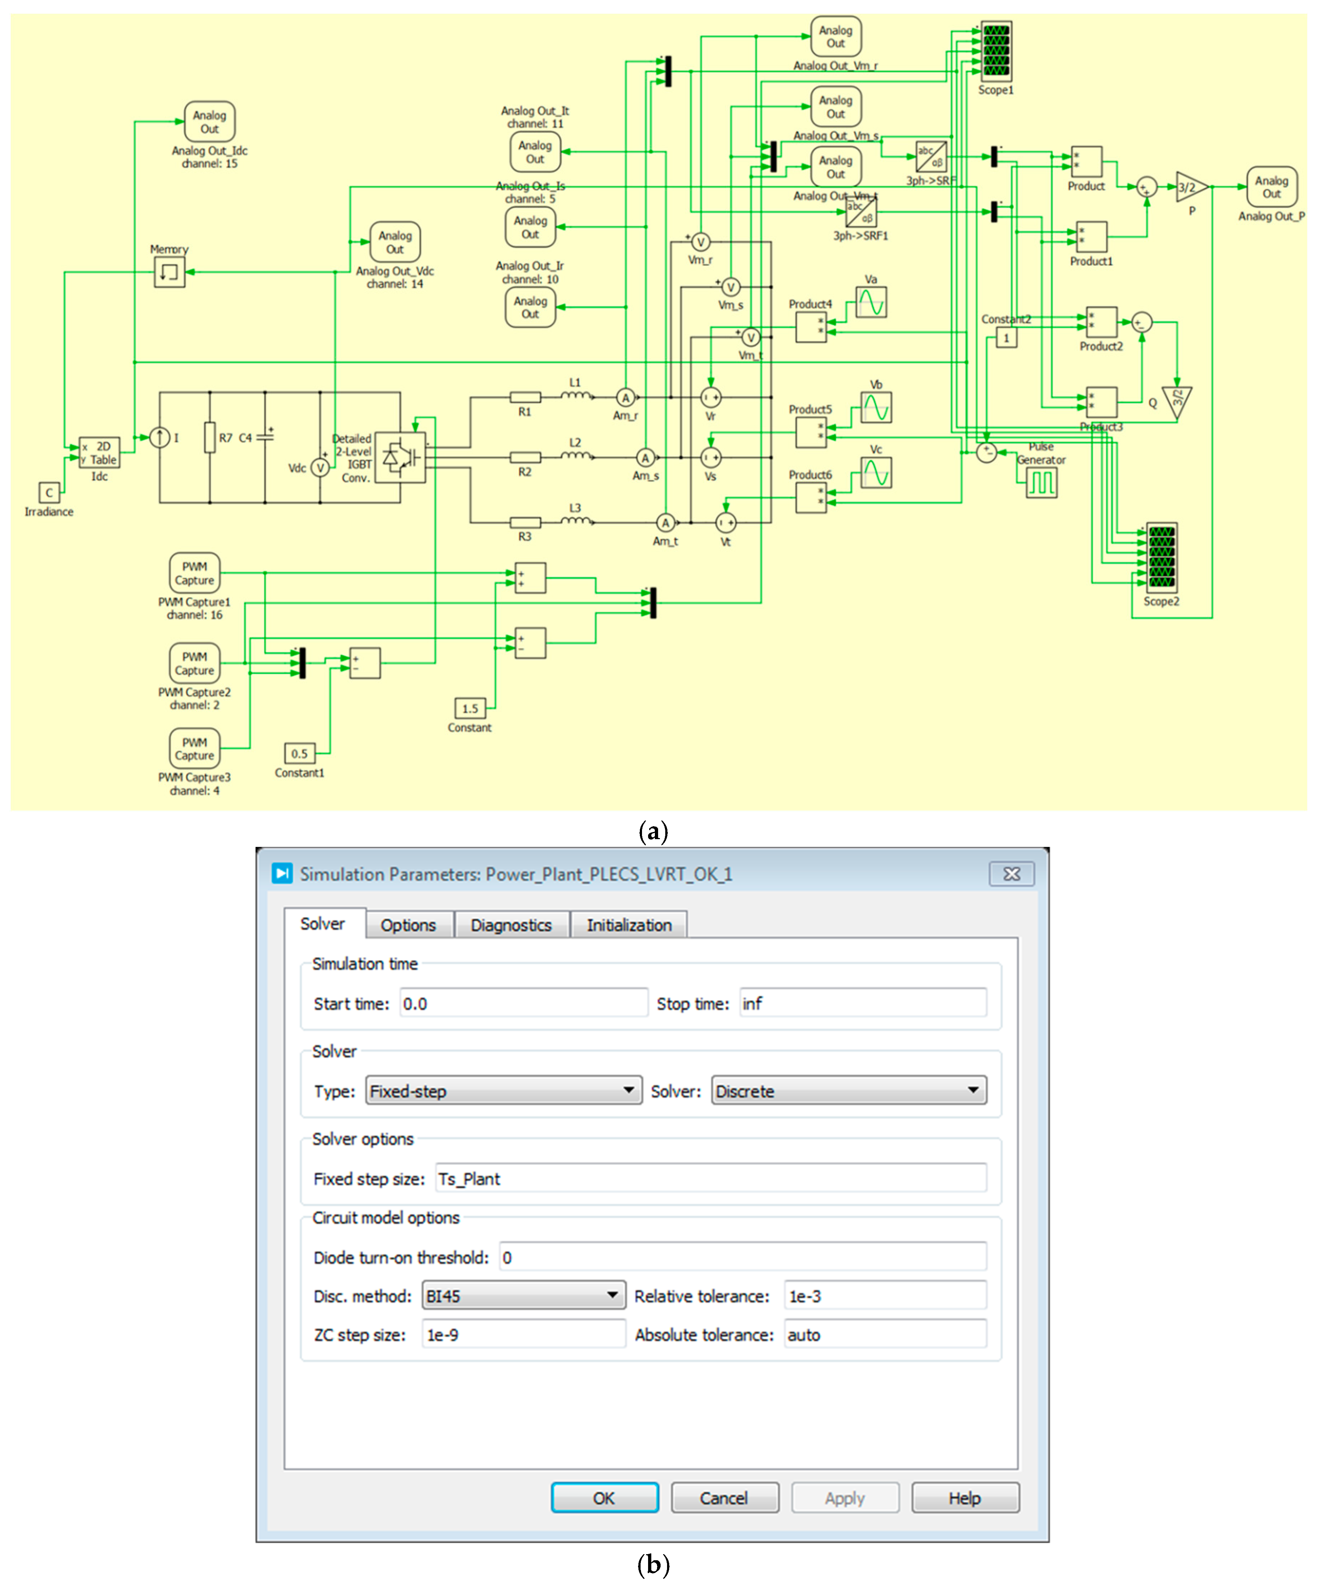Expand the Discrete solver dropdown
1323x1596 pixels.
[x=848, y=1091]
